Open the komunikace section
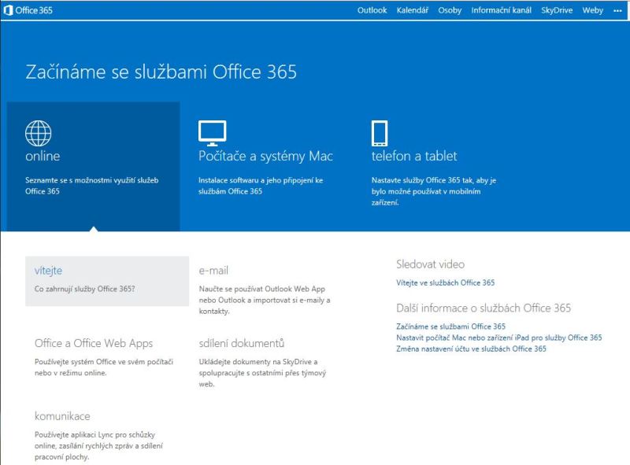The image size is (630, 465). pos(62,416)
